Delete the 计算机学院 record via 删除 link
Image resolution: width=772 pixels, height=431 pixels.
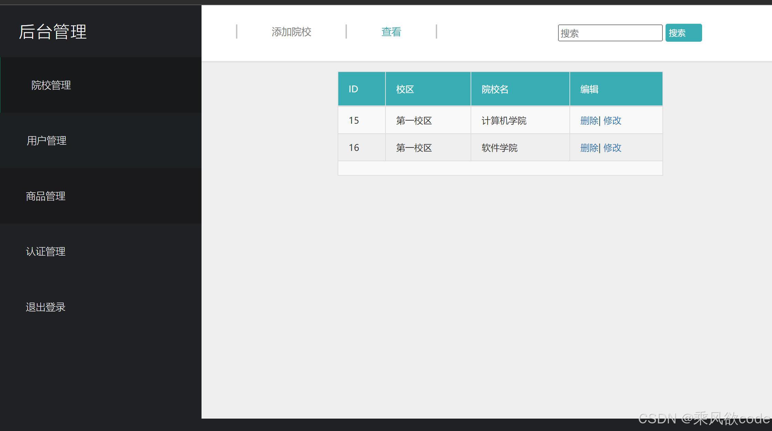tap(589, 120)
